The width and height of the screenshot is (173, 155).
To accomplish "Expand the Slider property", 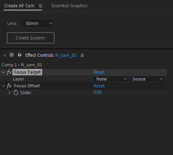I will [9, 93].
